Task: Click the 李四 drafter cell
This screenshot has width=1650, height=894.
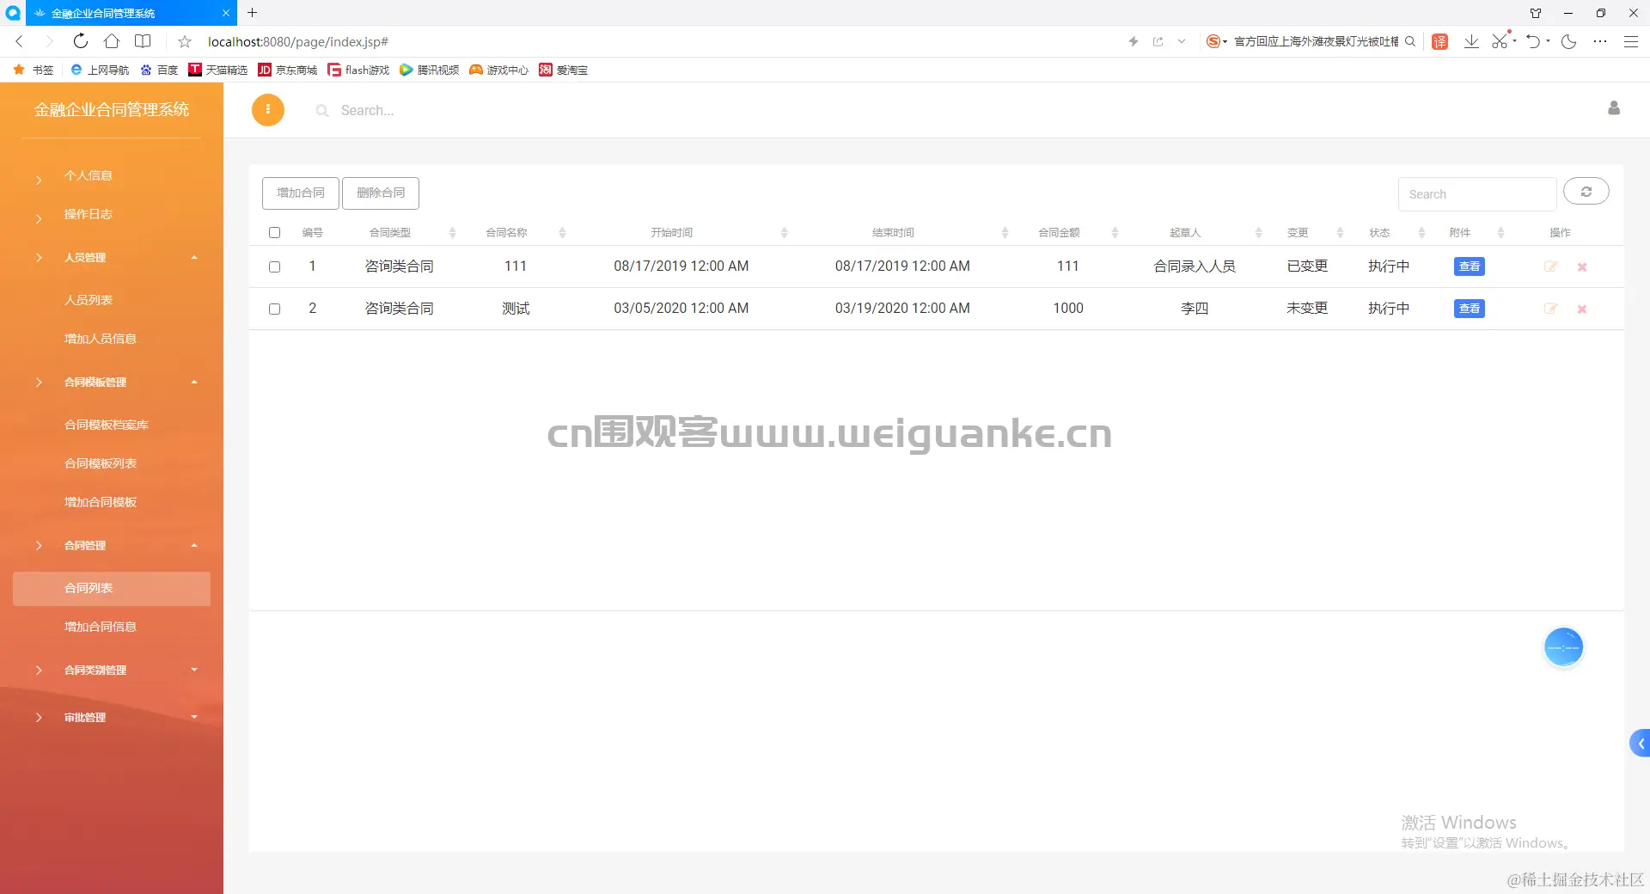Action: click(1195, 309)
